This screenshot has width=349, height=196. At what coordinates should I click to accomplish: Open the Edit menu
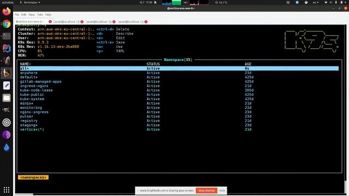23,15
